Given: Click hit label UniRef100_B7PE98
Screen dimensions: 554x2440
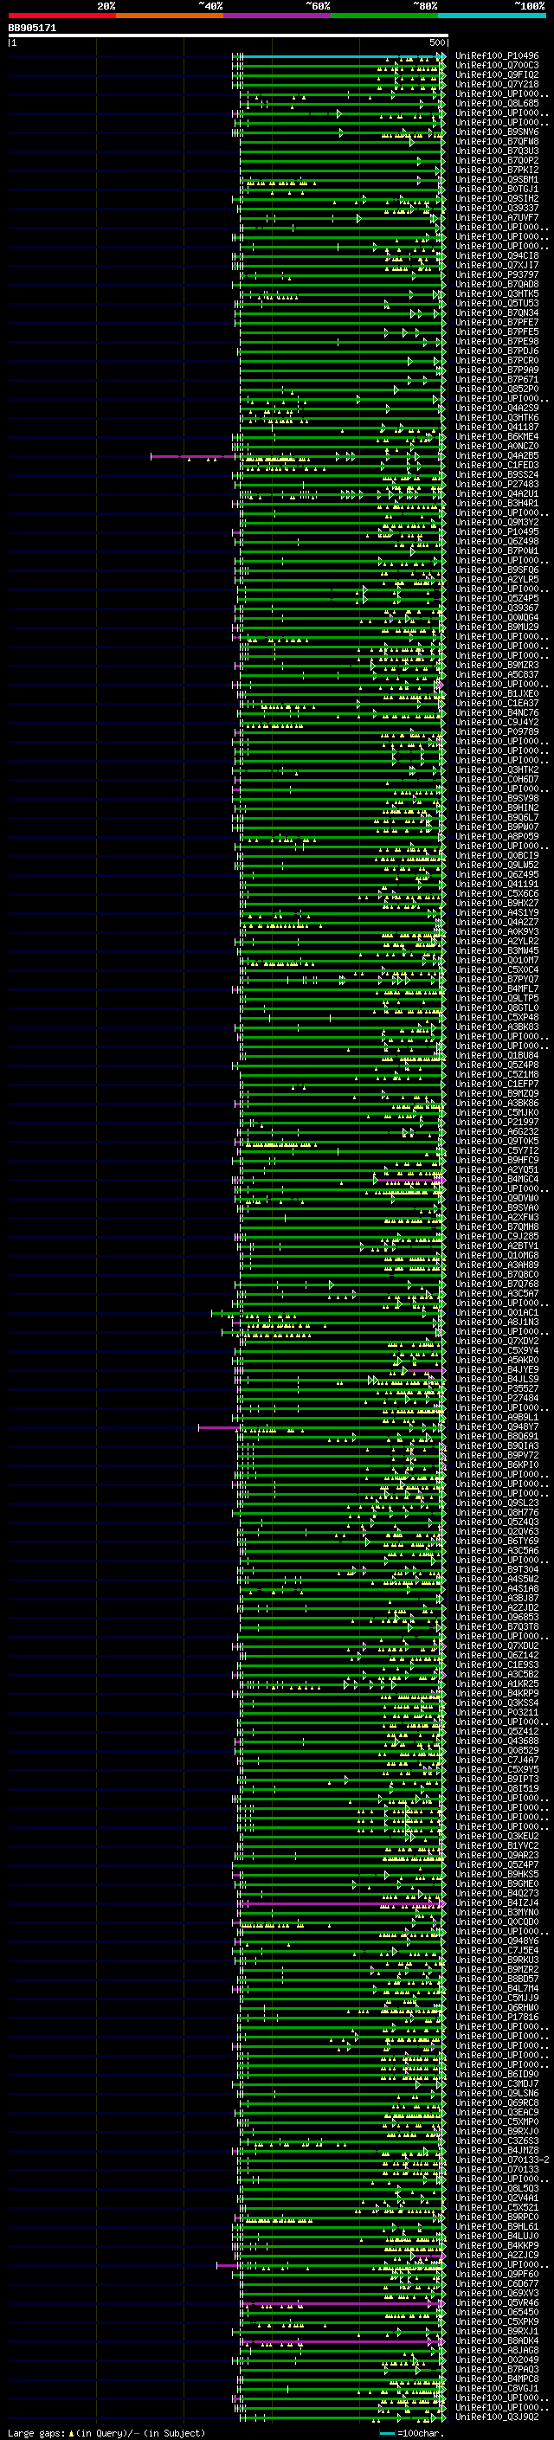Looking at the screenshot, I should coord(497,342).
